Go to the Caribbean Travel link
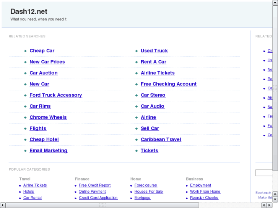Image resolution: width=278 pixels, height=208 pixels. pos(161,140)
